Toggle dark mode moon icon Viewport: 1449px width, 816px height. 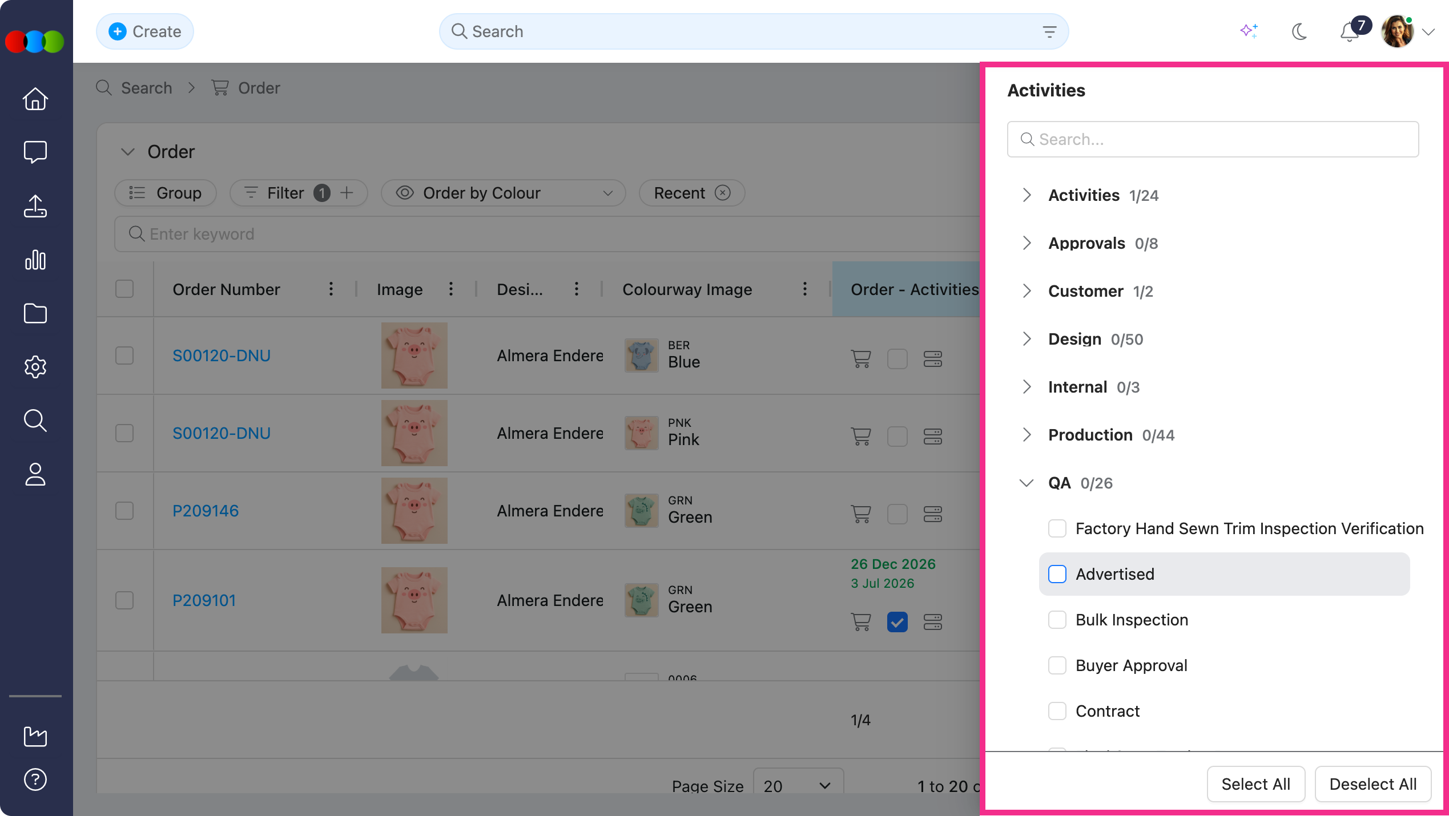pos(1299,31)
